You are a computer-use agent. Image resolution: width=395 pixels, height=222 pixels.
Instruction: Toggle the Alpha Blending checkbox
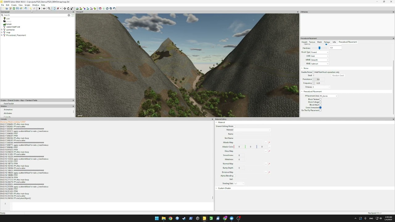click(x=235, y=176)
